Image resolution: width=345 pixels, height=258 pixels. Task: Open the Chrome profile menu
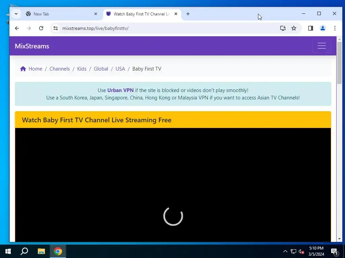point(323,28)
